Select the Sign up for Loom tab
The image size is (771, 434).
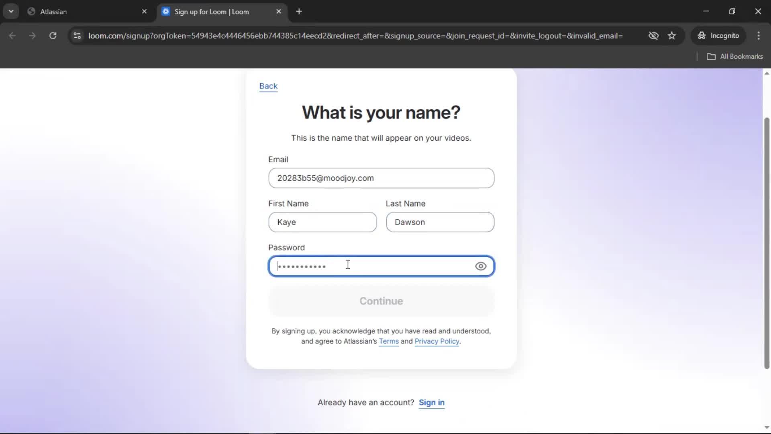(217, 12)
